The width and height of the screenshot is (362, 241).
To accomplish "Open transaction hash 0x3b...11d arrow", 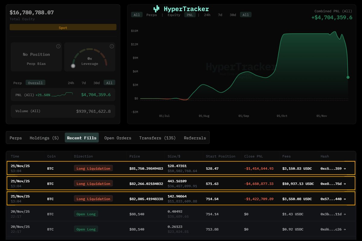I will coord(344,214).
